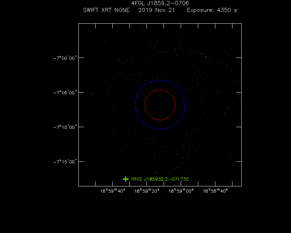Click the 1RXS J185932.2-071732 source label

pyautogui.click(x=160, y=179)
